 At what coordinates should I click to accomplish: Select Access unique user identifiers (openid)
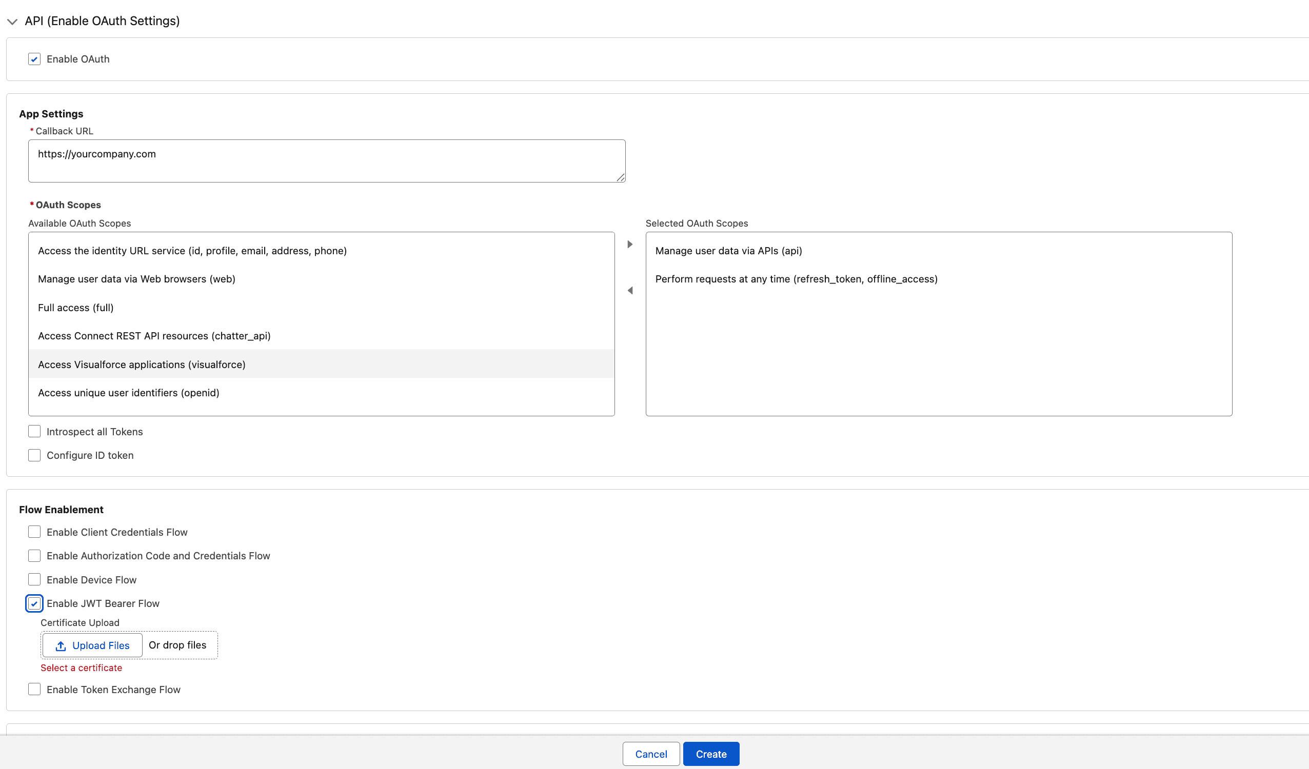coord(128,393)
